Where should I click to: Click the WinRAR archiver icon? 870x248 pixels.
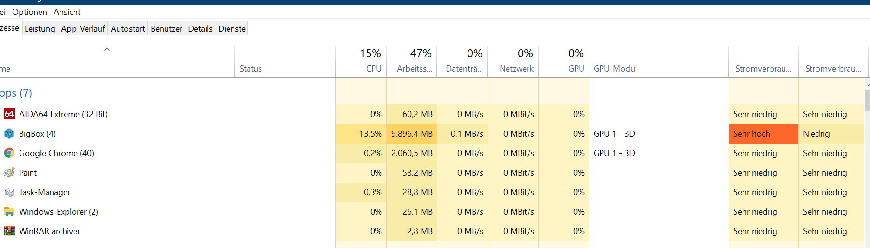(x=9, y=231)
